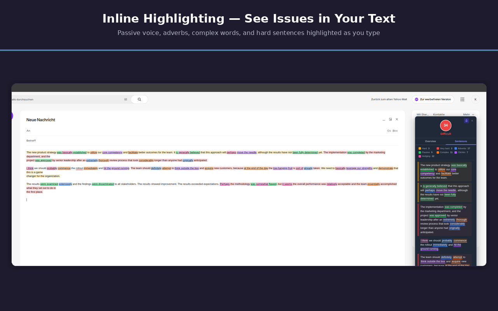The image size is (498, 311).
Task: Click the red Difficult score circle showing 34
Action: click(446, 126)
